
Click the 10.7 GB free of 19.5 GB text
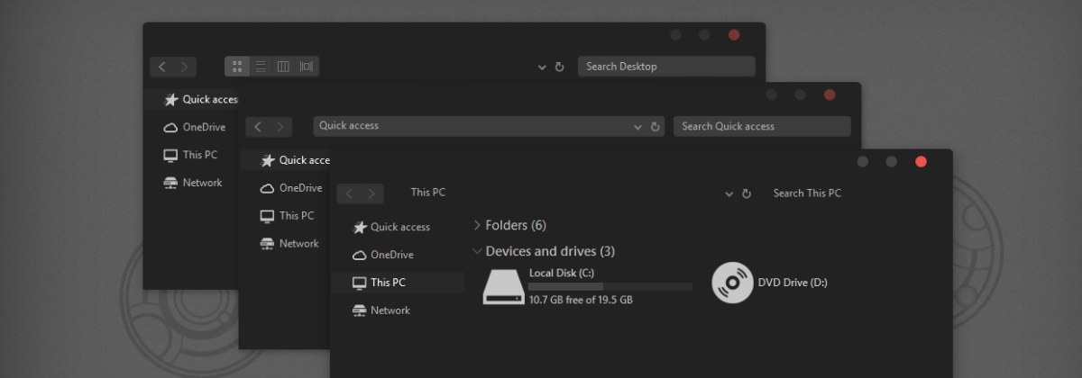[581, 300]
